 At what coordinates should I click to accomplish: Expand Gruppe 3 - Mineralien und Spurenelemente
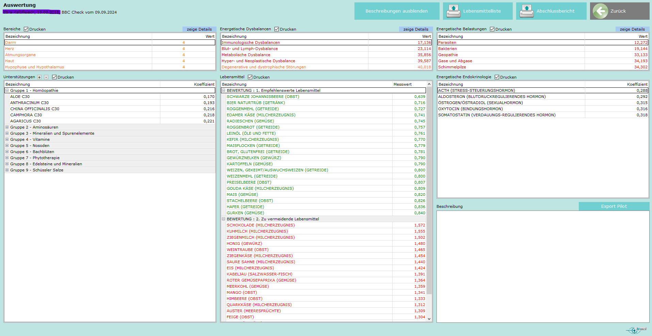tap(7, 133)
